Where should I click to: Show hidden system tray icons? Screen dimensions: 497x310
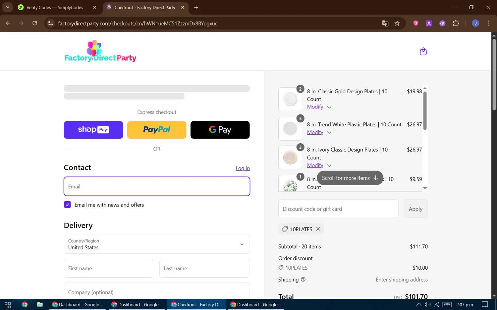[x=419, y=305]
